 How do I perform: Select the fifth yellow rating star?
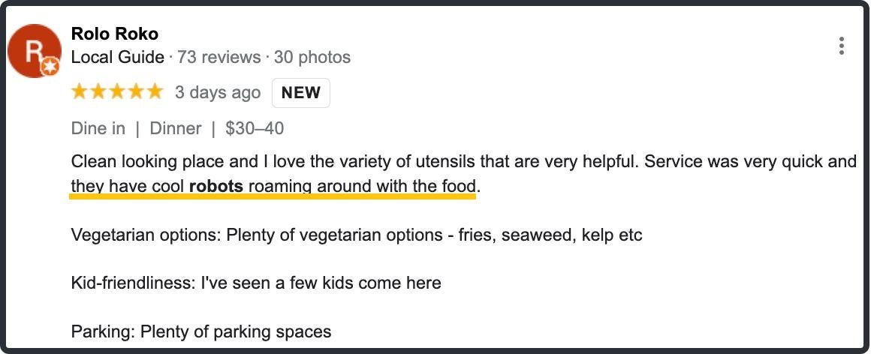coord(154,92)
